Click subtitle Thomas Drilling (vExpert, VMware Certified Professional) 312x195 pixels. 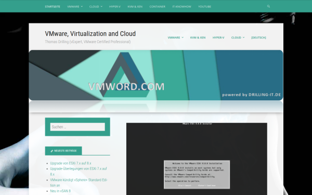click(x=88, y=42)
